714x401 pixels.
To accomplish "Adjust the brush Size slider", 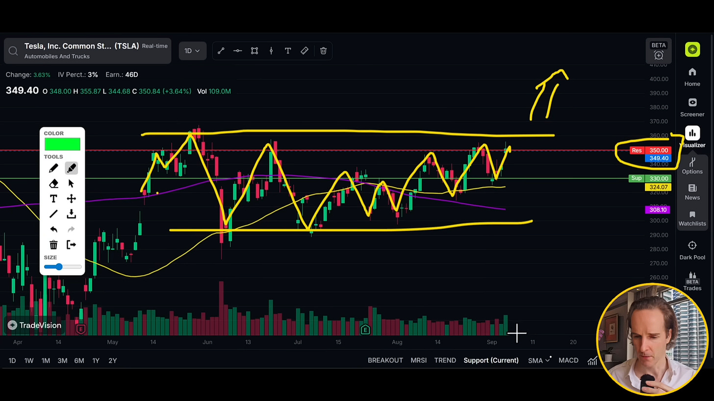I will pyautogui.click(x=62, y=267).
